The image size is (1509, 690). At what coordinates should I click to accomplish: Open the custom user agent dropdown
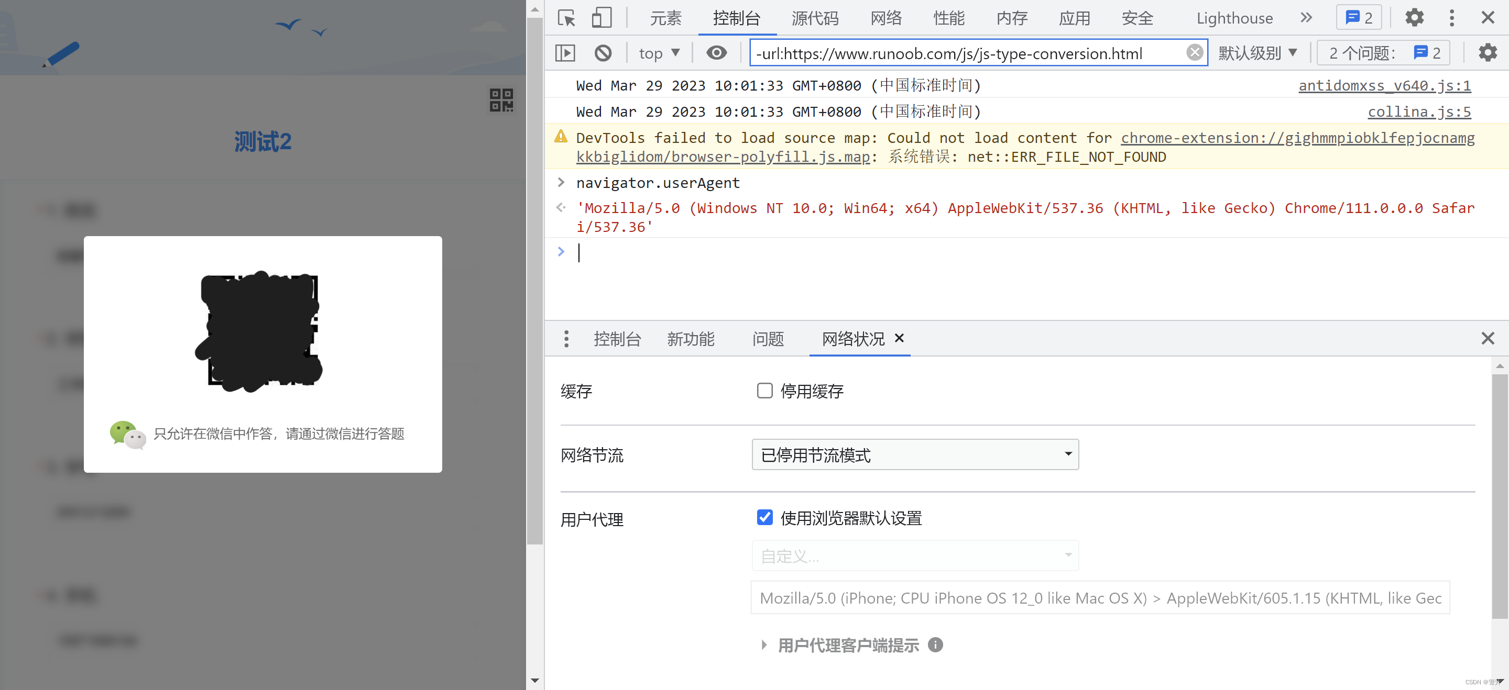915,555
